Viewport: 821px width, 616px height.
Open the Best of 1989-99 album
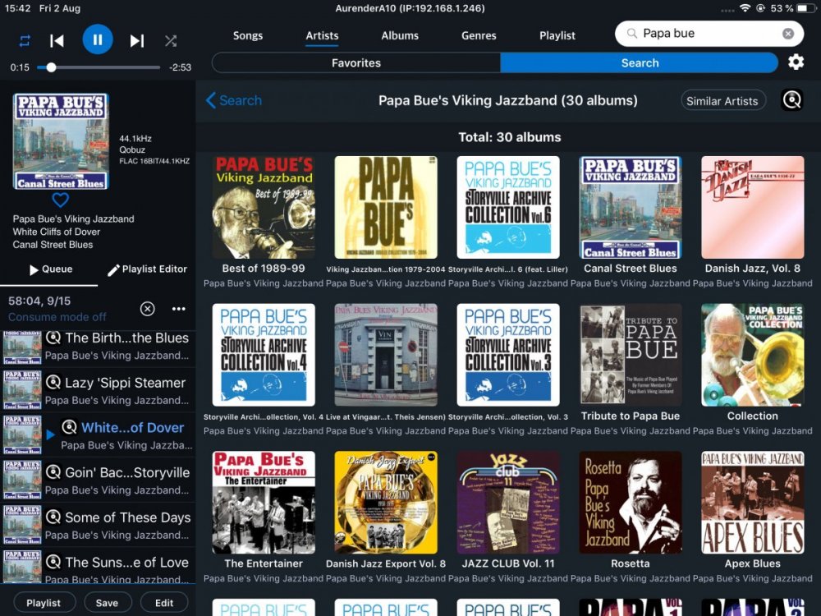pos(264,208)
